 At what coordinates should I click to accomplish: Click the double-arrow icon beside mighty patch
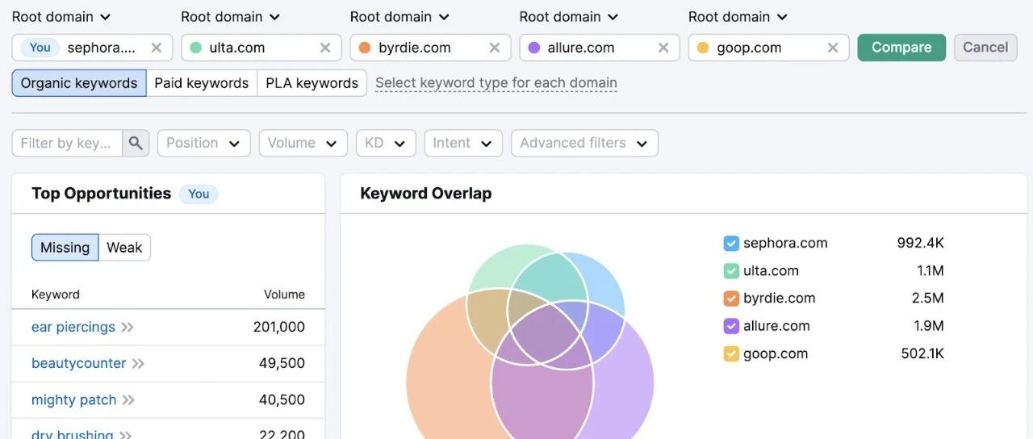tap(128, 399)
